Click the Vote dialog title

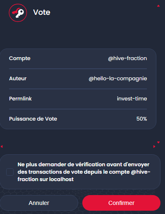click(x=42, y=12)
